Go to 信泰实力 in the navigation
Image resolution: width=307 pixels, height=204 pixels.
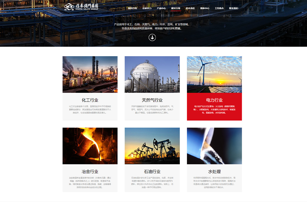(147, 8)
